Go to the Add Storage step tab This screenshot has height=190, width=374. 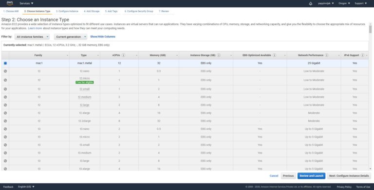tap(92, 11)
